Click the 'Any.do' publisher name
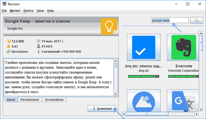This screenshot has width=206, height=119. pyautogui.click(x=144, y=71)
